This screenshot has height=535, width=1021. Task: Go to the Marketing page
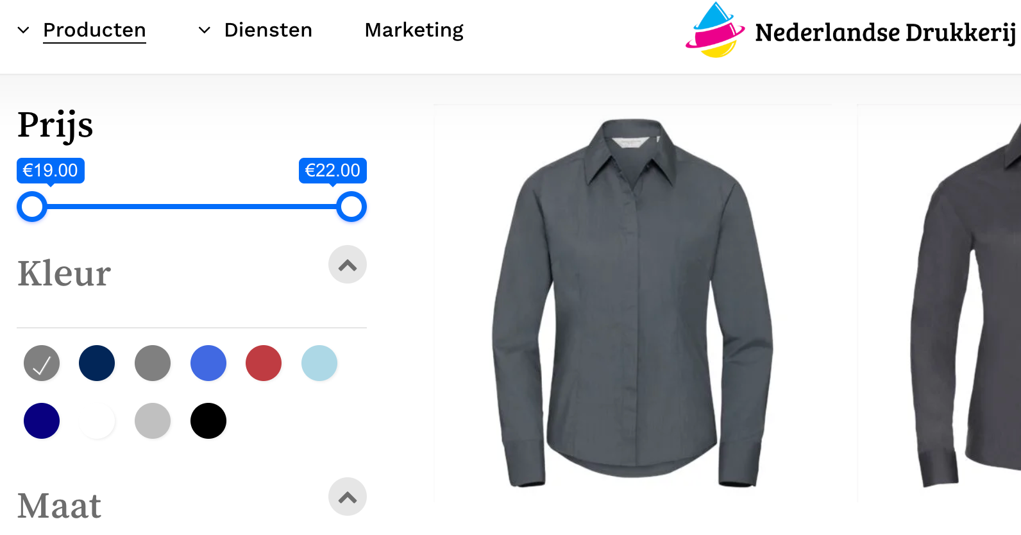click(x=414, y=30)
